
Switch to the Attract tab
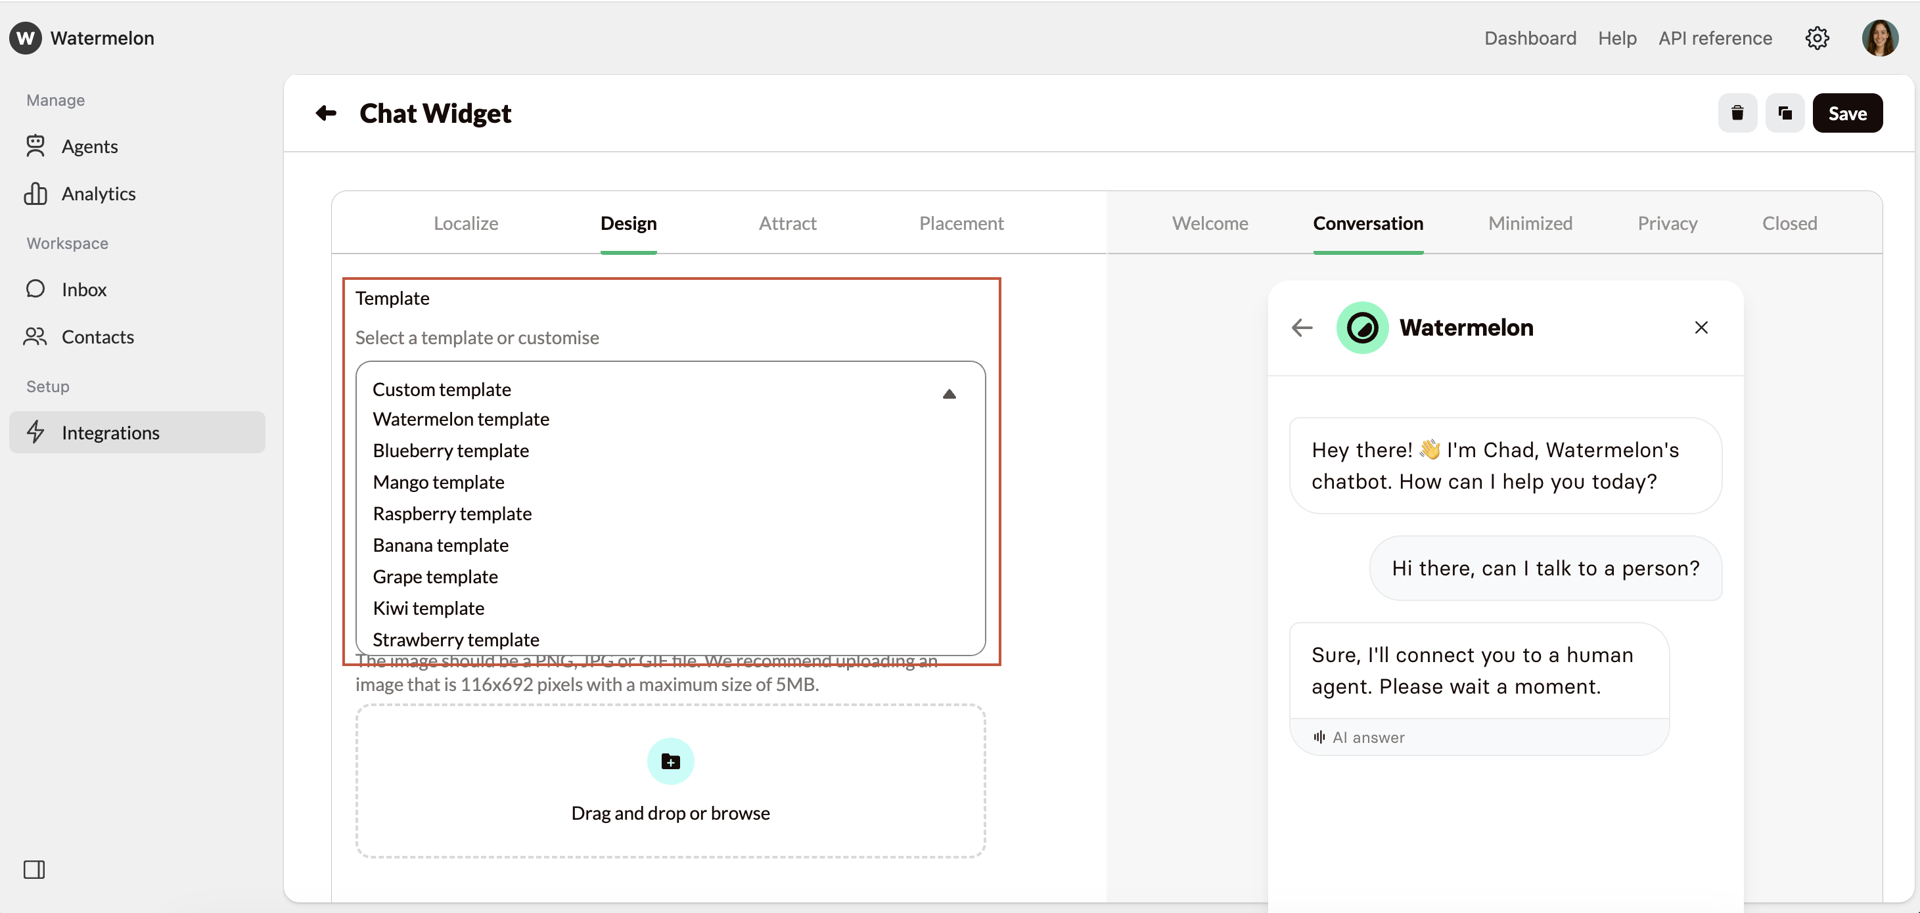[x=787, y=223]
